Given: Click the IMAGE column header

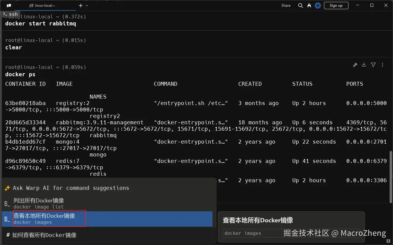Looking at the screenshot, I should (x=64, y=84).
